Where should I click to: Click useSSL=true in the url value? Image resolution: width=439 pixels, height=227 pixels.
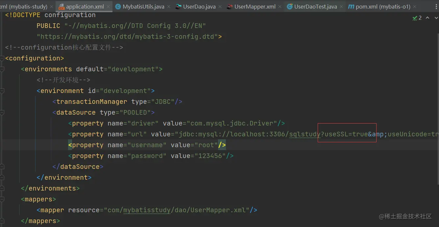(x=346, y=134)
